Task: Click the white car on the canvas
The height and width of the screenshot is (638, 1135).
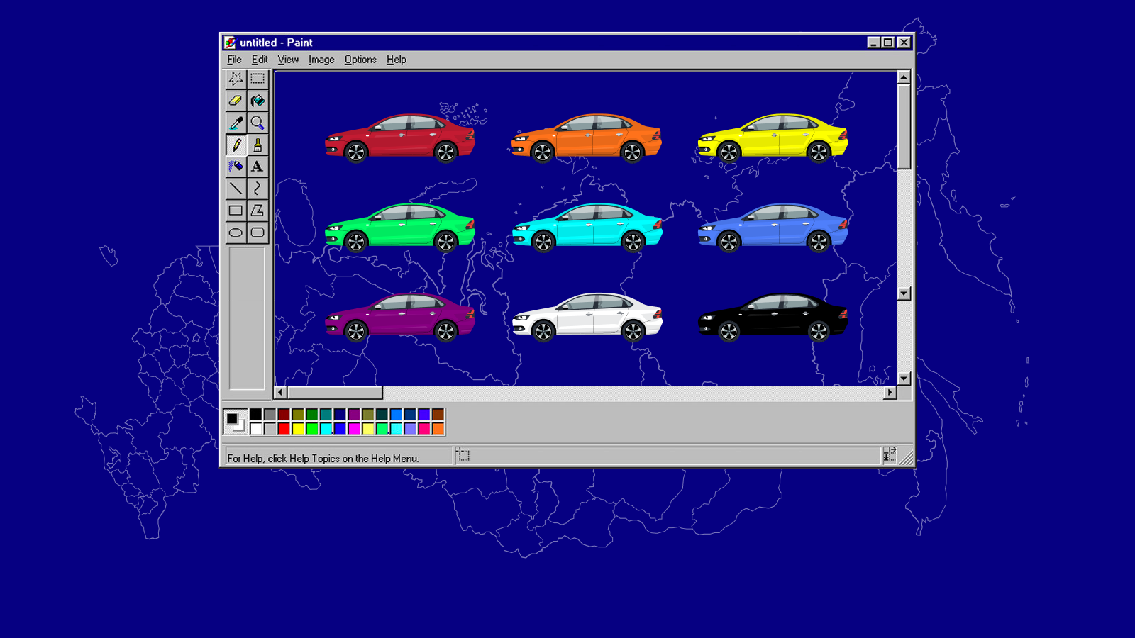Action: (587, 317)
